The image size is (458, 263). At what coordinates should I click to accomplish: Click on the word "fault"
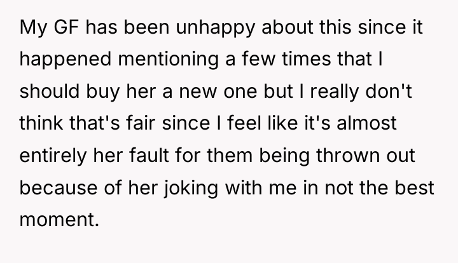[x=149, y=155]
